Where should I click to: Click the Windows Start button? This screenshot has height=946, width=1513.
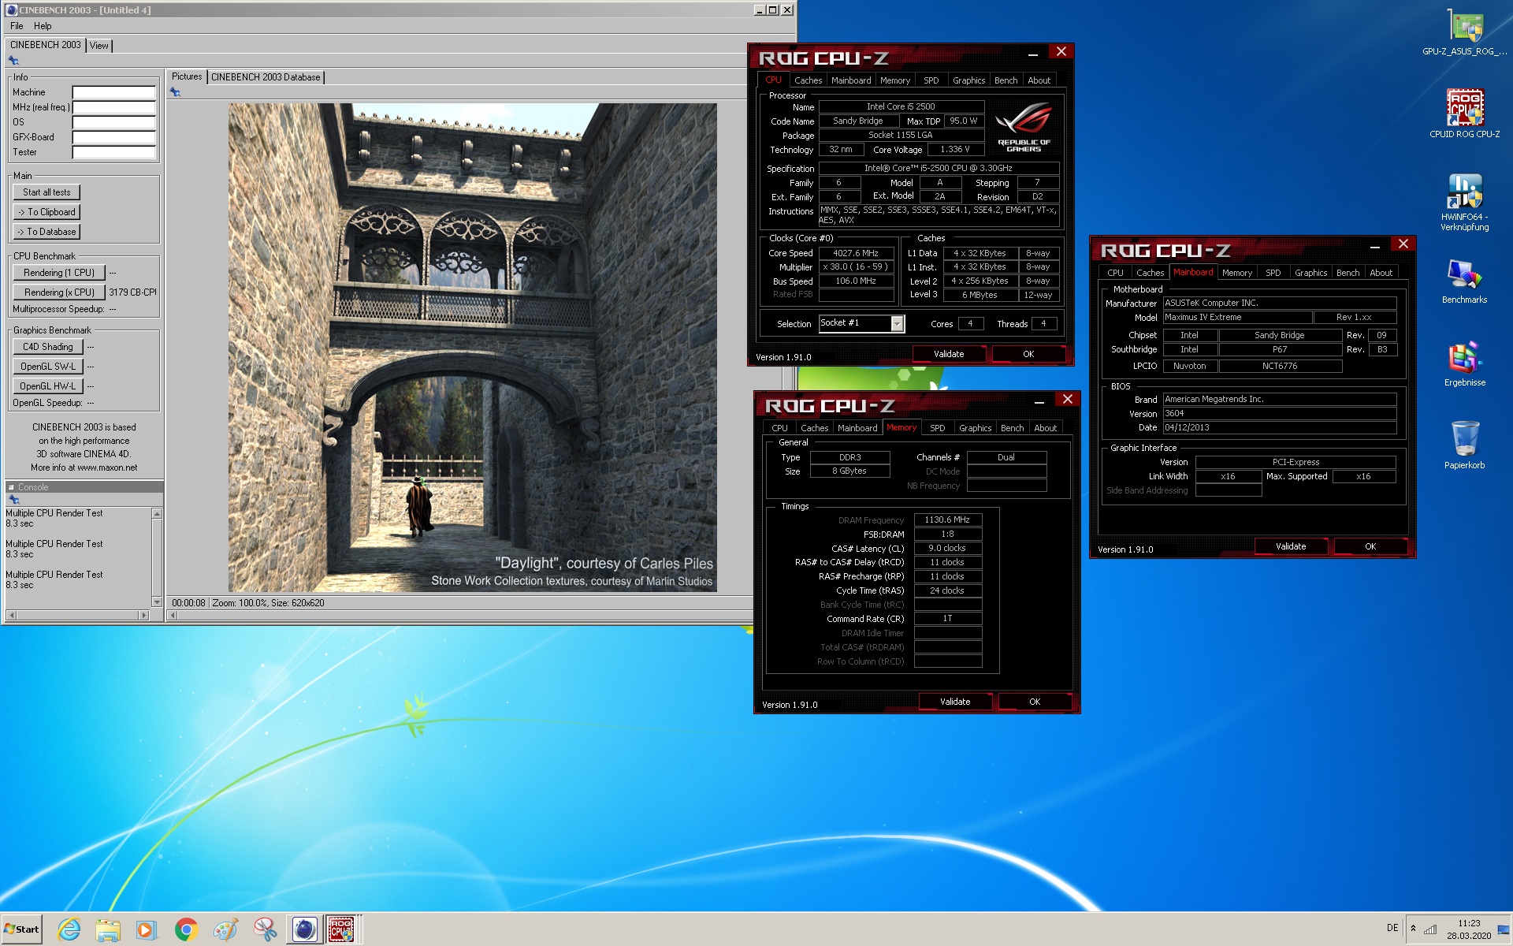tap(22, 929)
